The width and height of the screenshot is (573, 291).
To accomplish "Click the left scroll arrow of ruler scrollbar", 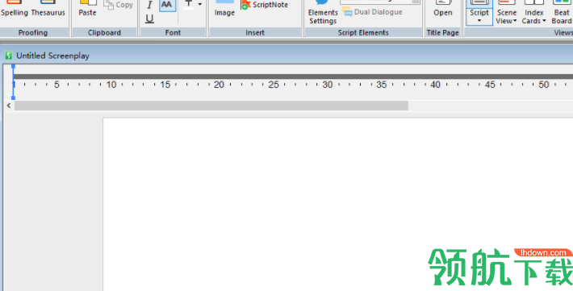I will point(9,106).
